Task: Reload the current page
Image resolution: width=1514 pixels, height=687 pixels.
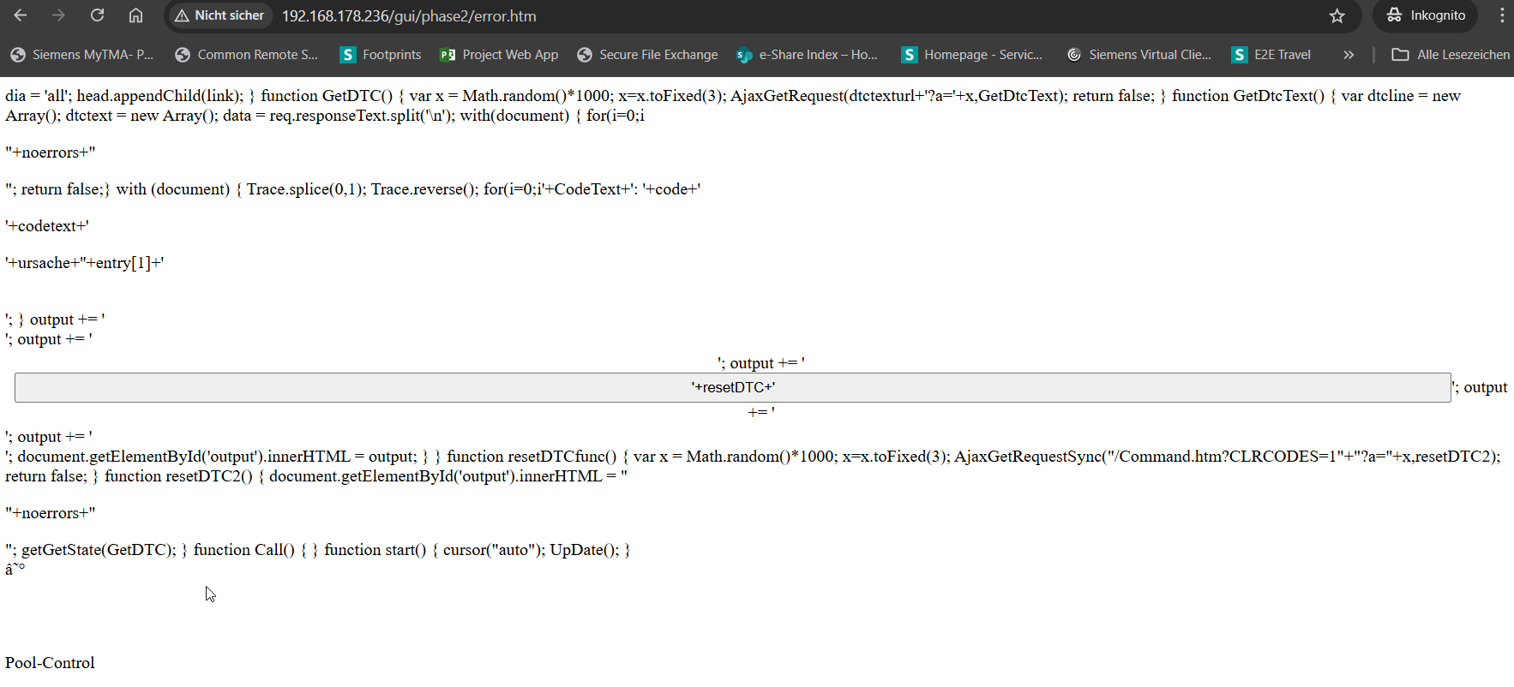Action: 97,15
